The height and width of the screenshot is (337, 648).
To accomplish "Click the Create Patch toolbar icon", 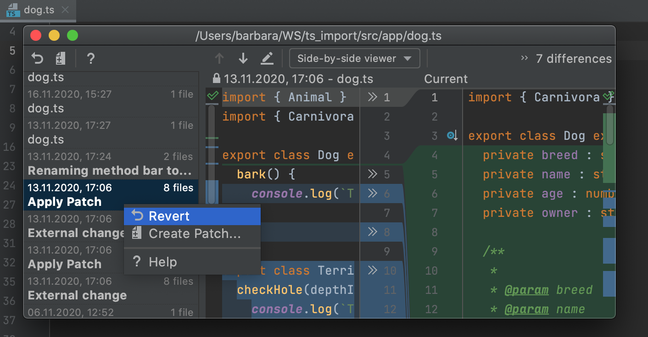I will point(61,59).
